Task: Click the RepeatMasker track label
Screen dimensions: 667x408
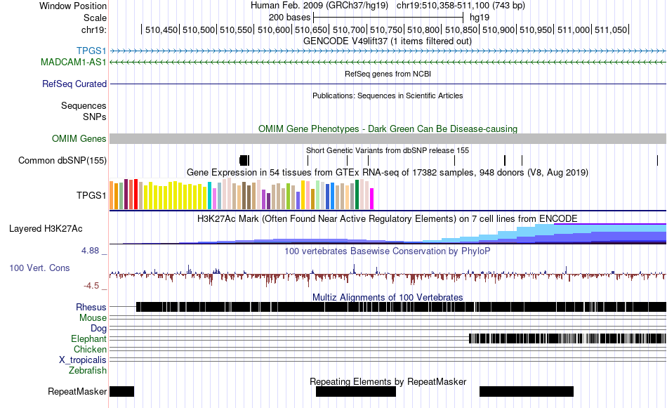Action: [77, 391]
